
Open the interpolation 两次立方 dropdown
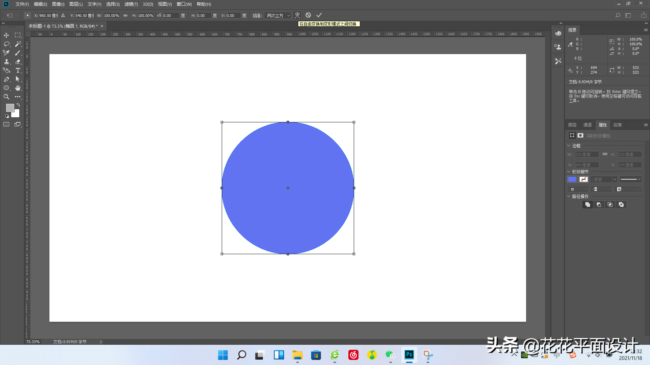pos(278,16)
